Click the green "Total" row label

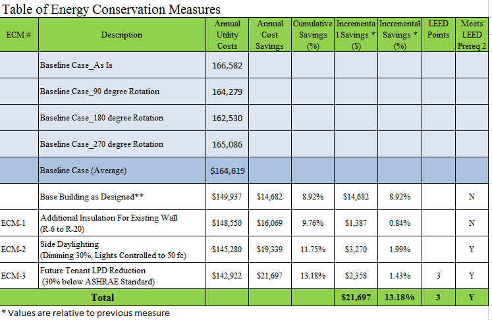[x=121, y=298]
